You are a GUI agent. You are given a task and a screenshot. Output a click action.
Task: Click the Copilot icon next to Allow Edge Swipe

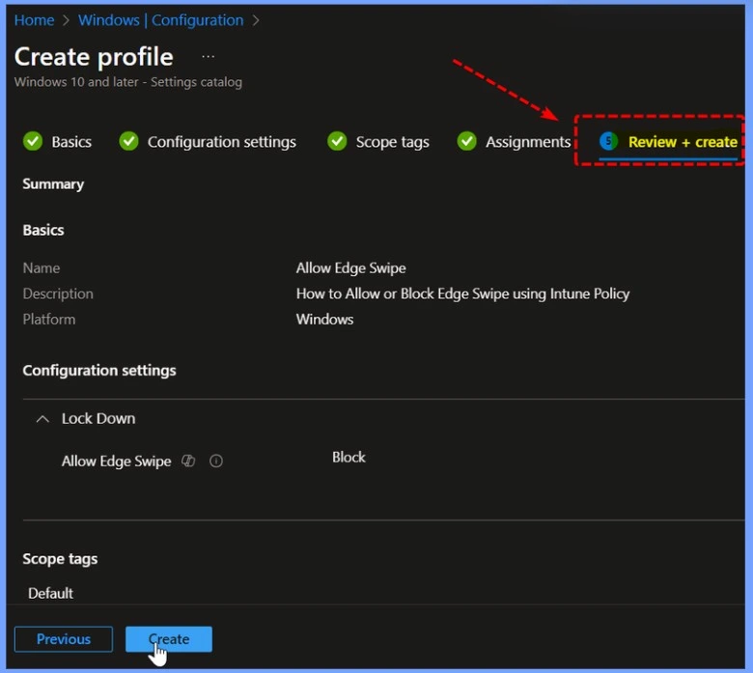(188, 462)
